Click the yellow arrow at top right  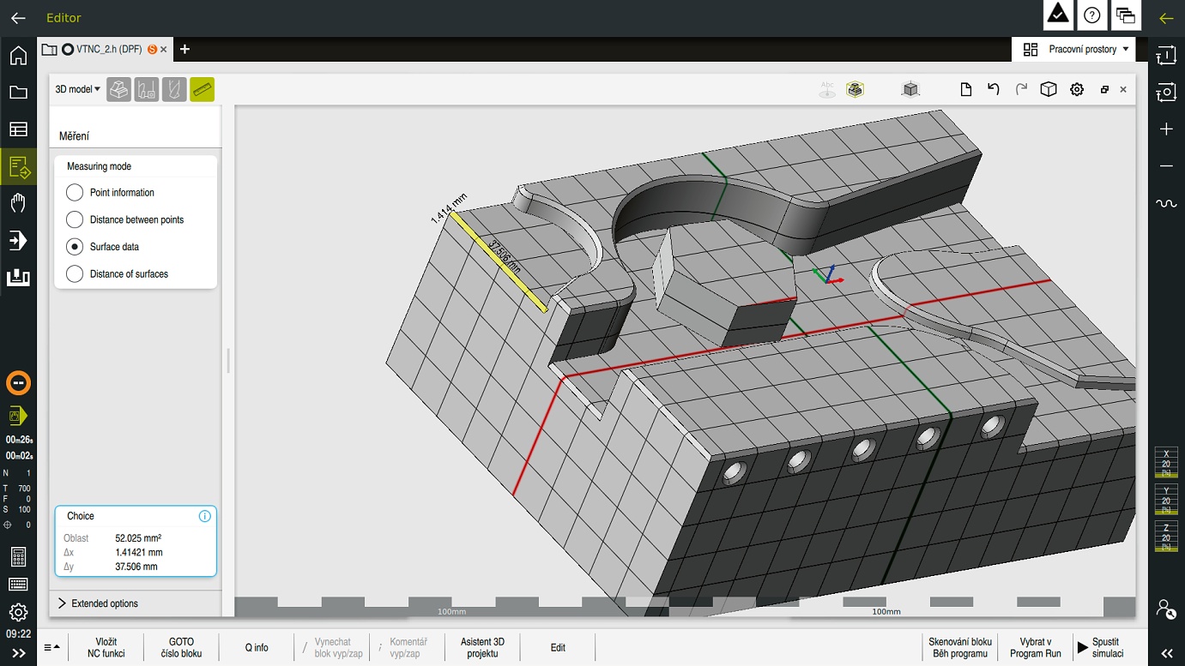click(1166, 18)
